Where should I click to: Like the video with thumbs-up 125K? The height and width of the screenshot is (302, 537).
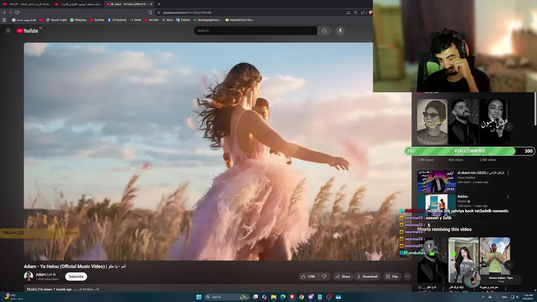[308, 276]
